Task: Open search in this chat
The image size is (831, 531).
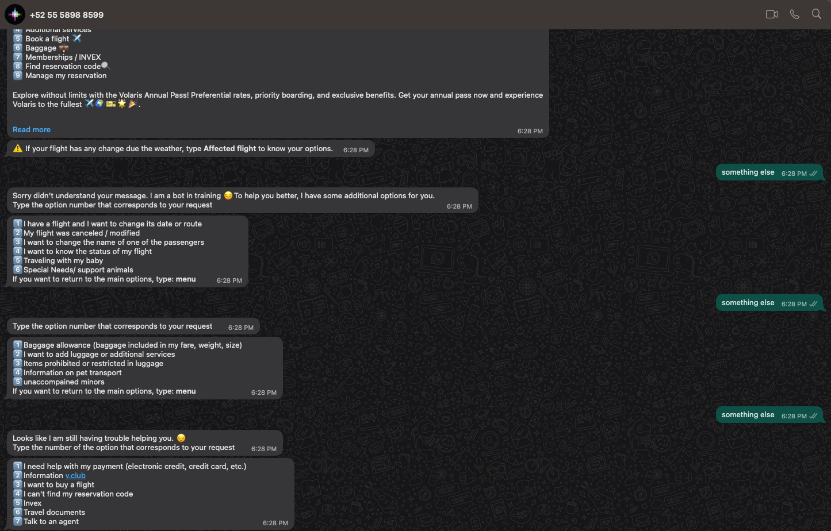Action: point(816,14)
